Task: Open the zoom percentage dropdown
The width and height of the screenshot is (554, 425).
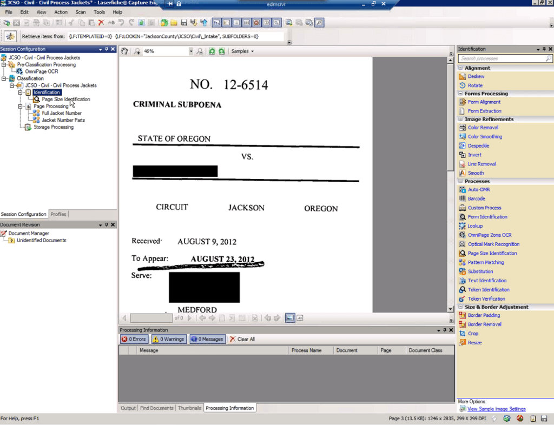Action: (191, 51)
